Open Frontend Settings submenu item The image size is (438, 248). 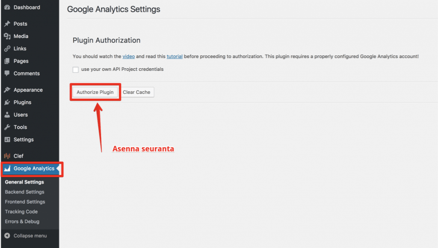click(x=25, y=202)
